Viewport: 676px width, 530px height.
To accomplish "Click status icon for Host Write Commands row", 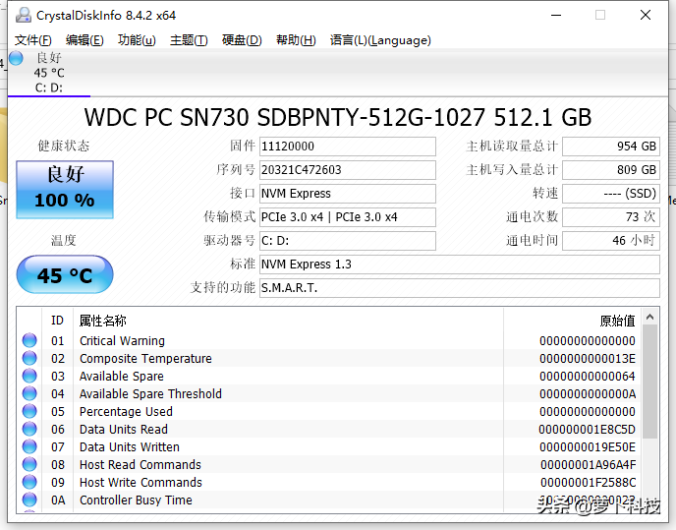I will coord(29,482).
